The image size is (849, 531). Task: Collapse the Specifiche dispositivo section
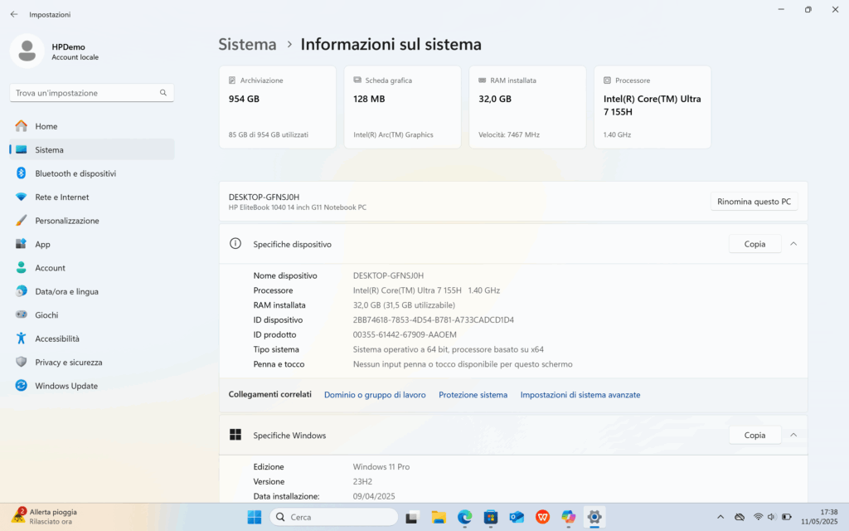(793, 244)
